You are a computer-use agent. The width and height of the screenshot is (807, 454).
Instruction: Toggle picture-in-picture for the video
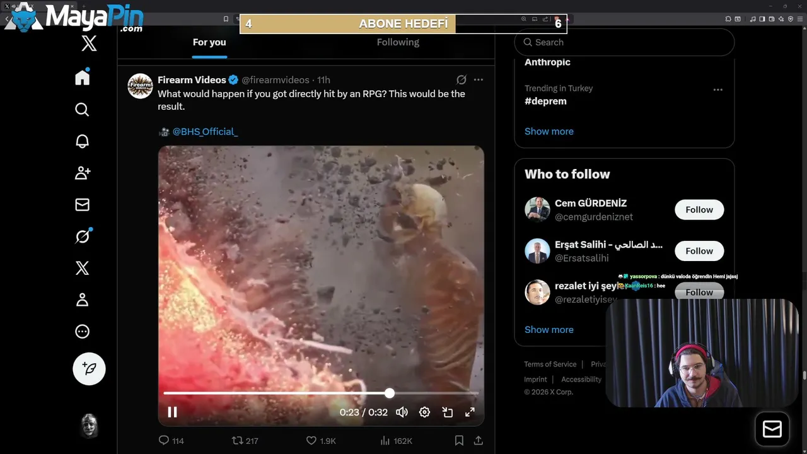448,412
